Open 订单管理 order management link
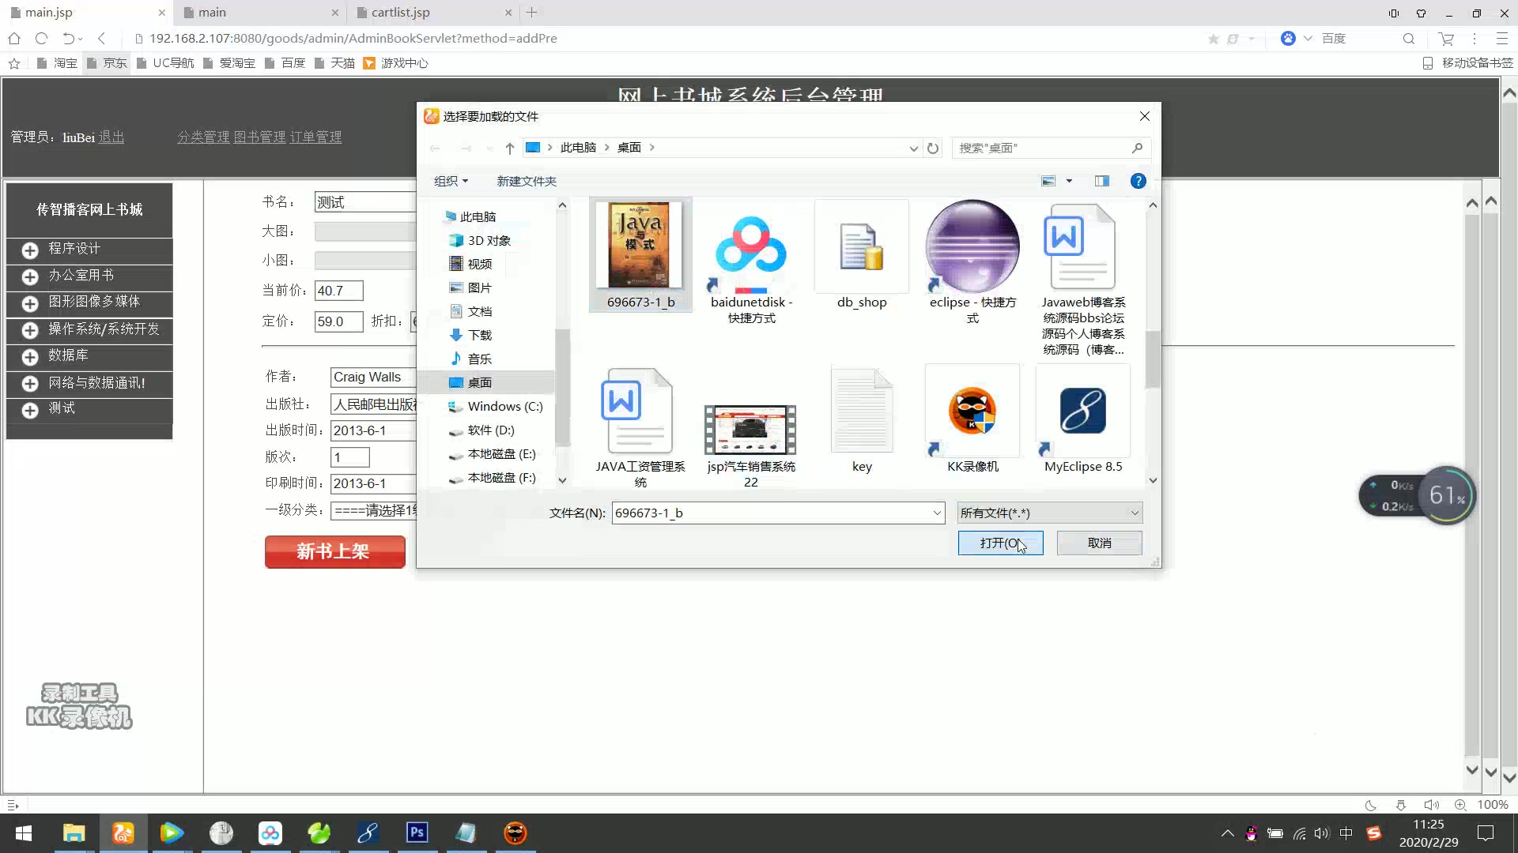Viewport: 1518px width, 853px height. pos(315,137)
